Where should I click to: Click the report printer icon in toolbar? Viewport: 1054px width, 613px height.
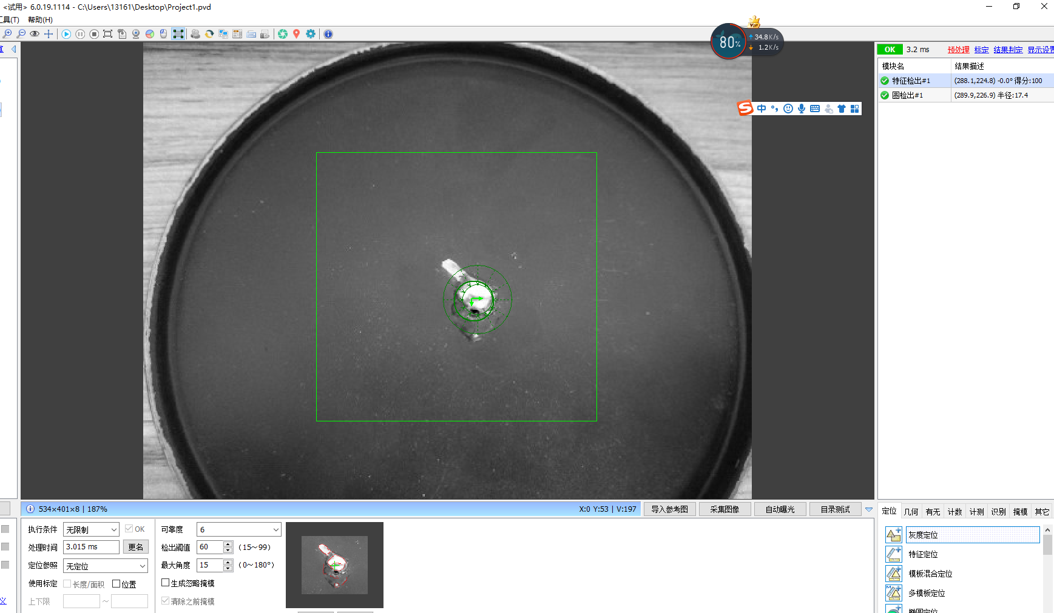pyautogui.click(x=265, y=34)
